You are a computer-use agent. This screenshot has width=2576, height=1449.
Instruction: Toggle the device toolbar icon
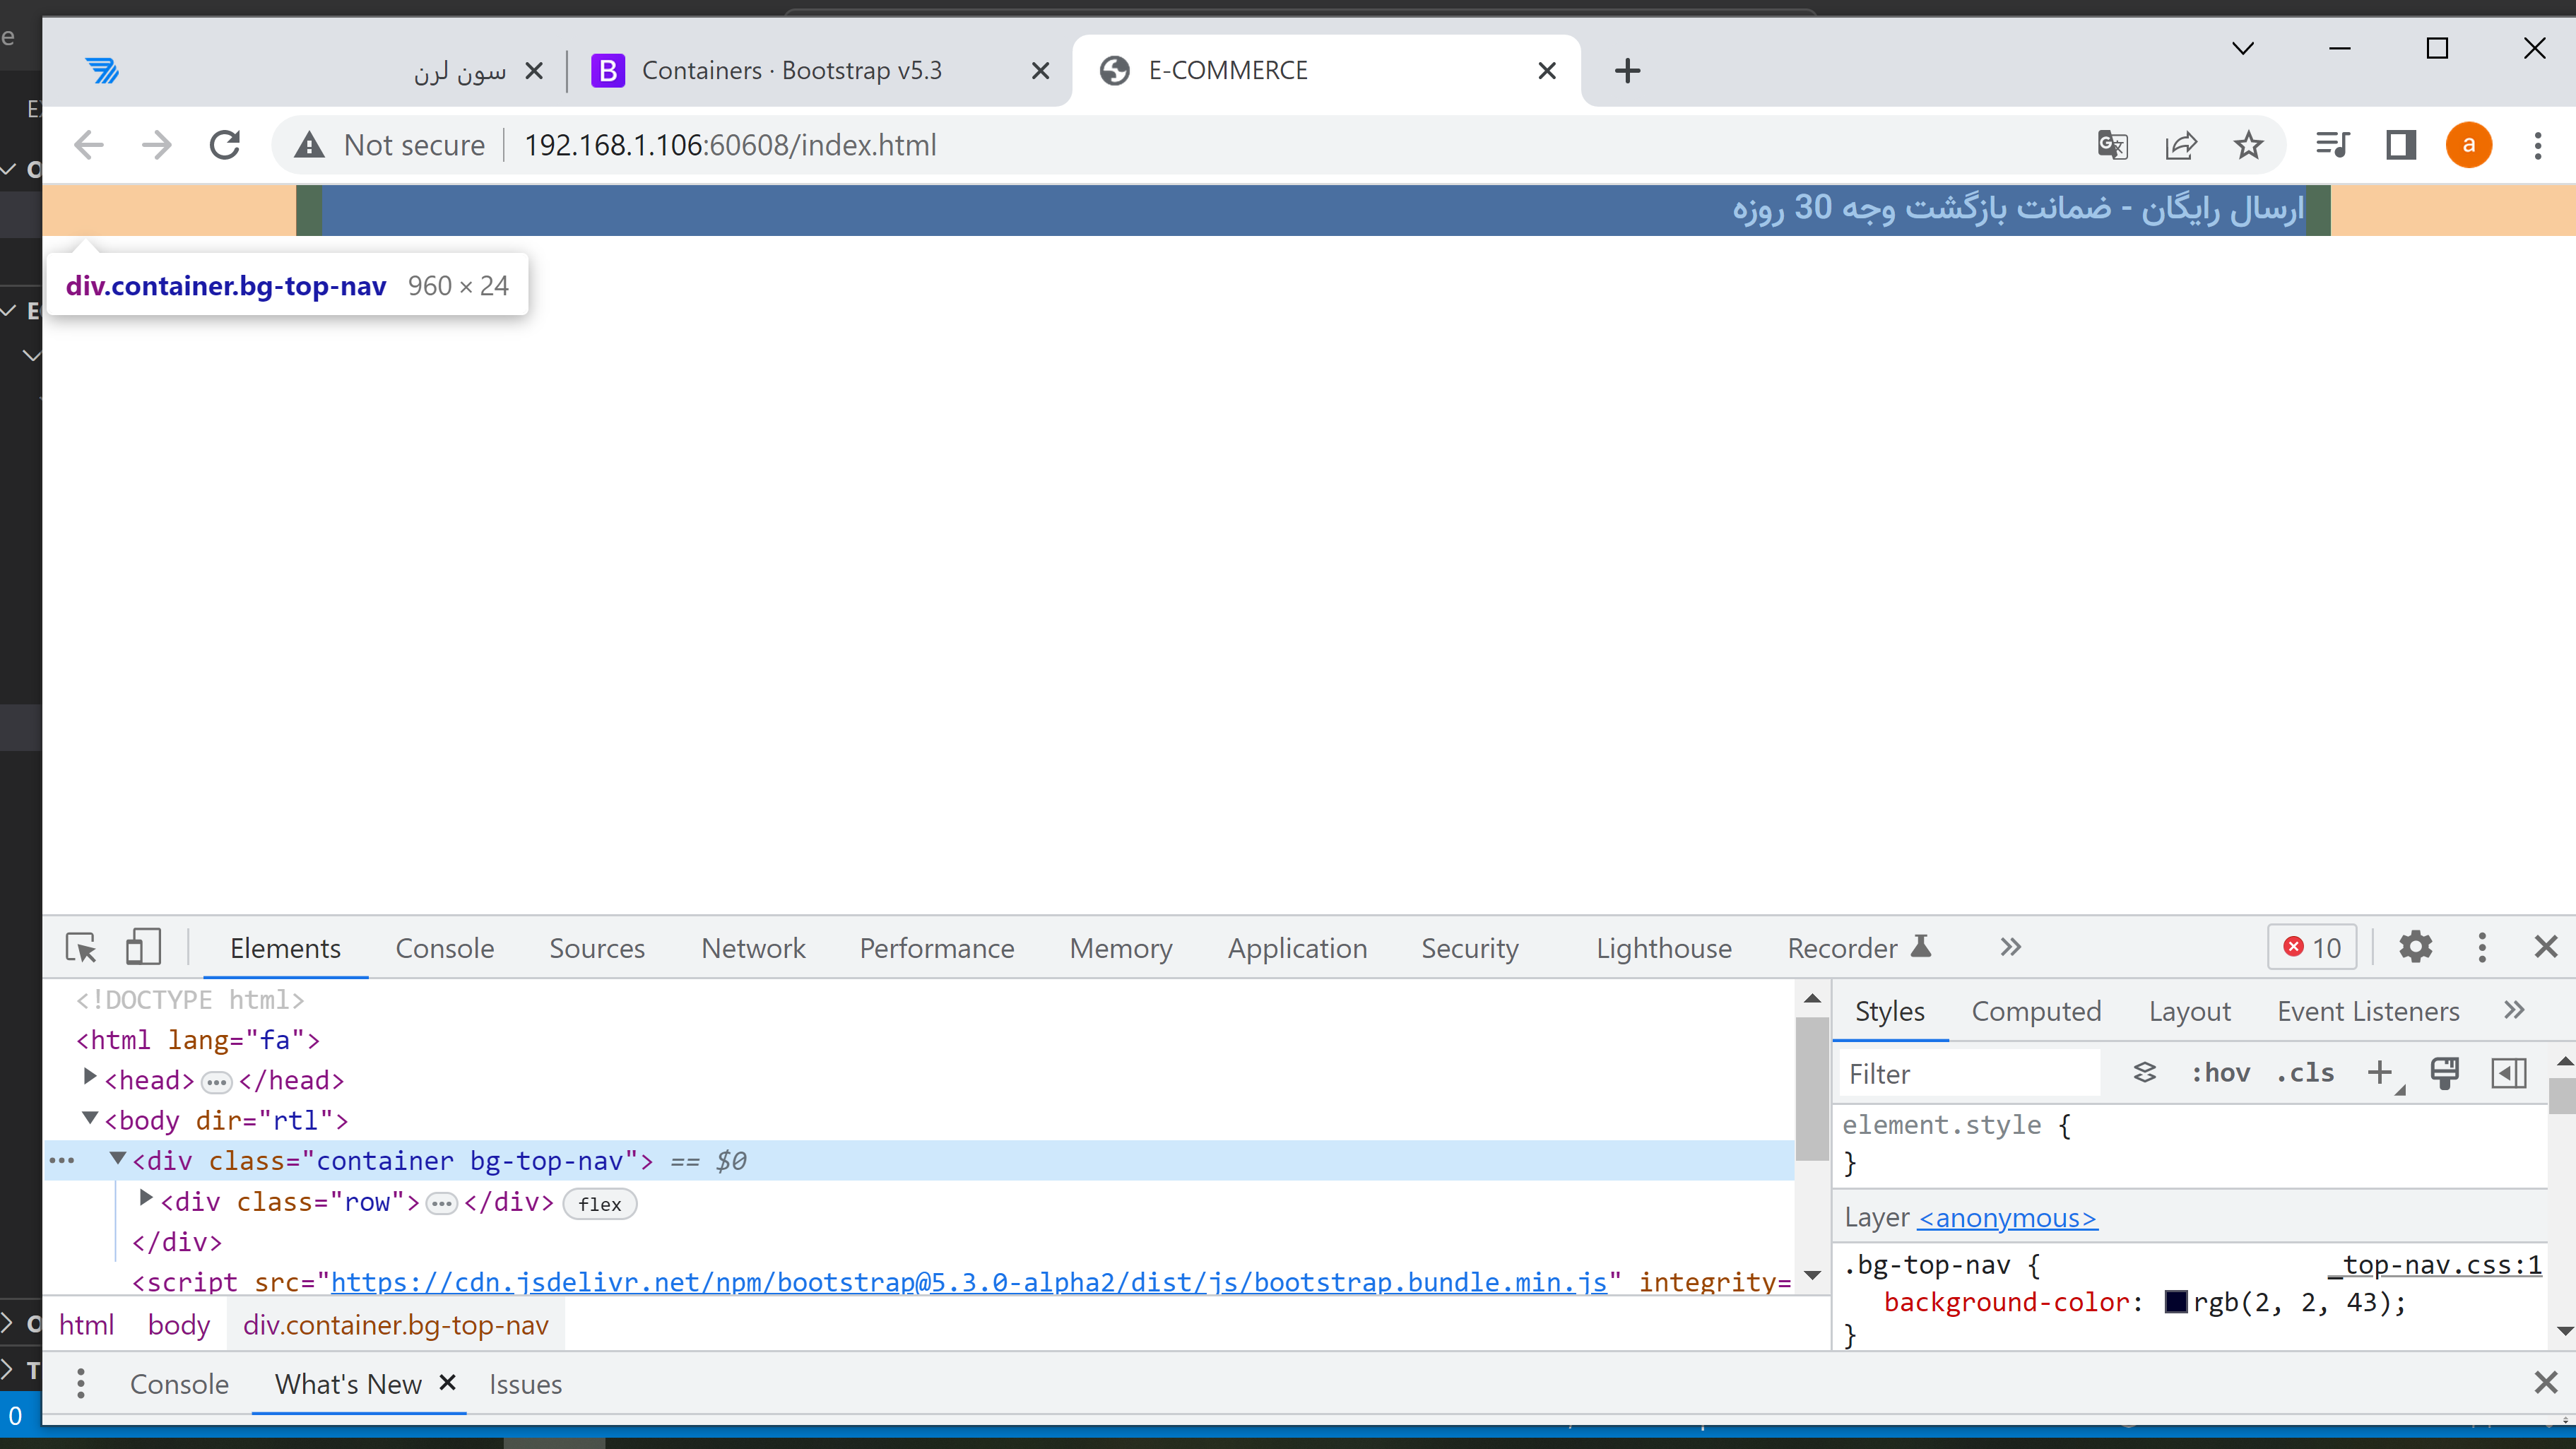(x=143, y=946)
